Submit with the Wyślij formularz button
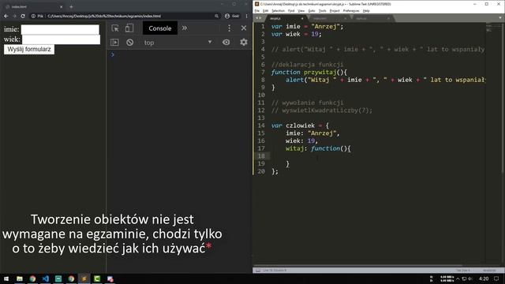505x284 pixels. [29, 49]
